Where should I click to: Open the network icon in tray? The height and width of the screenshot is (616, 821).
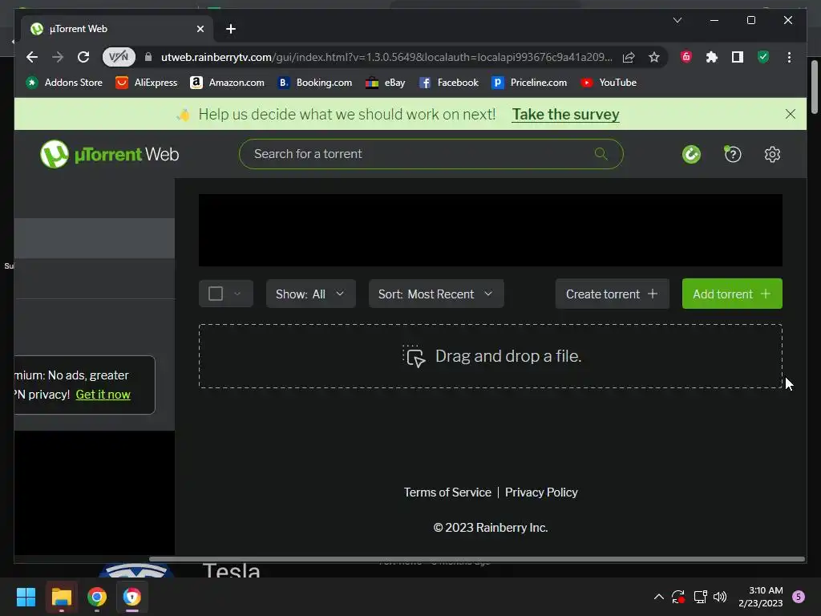[x=700, y=597]
